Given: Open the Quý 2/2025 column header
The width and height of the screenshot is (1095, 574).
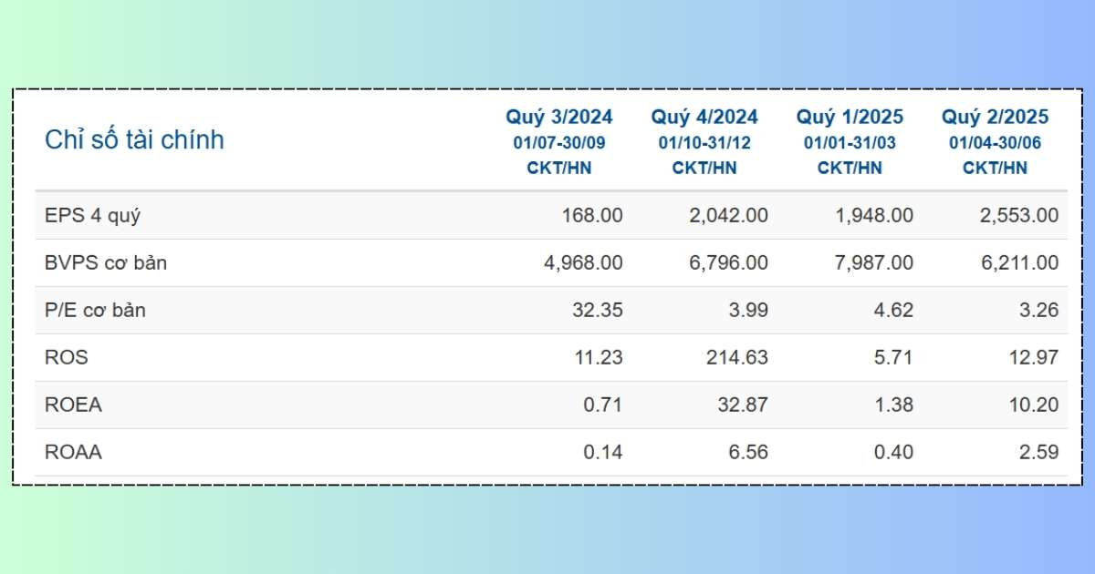Looking at the screenshot, I should coord(995,117).
